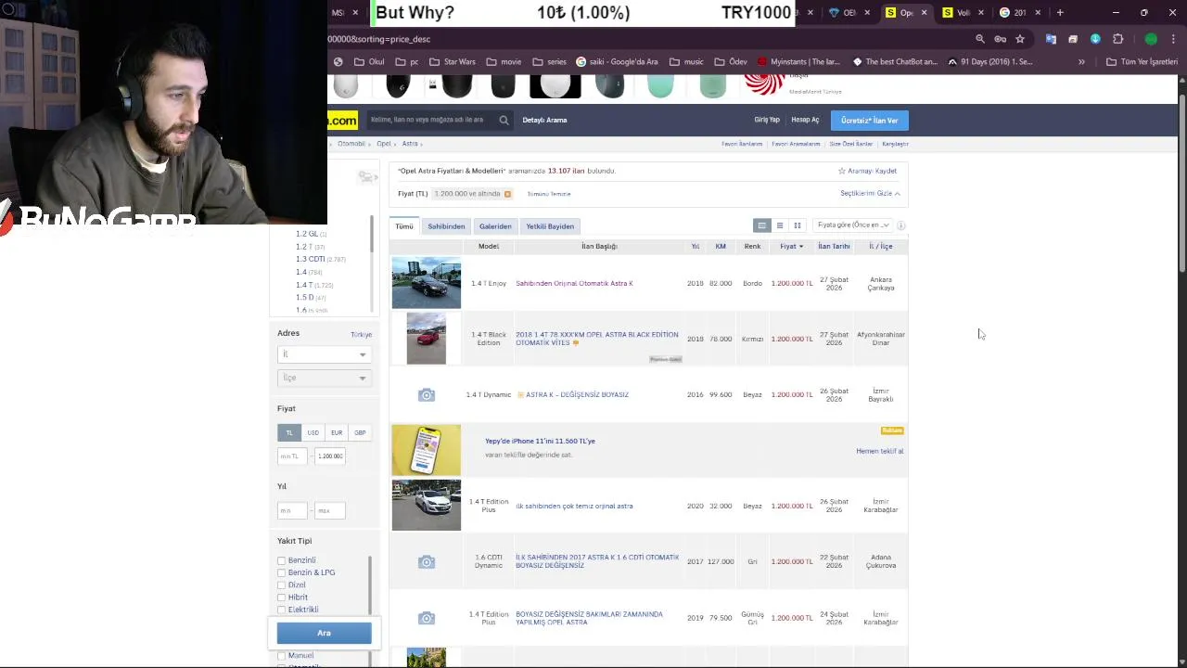Select TL currency toggle

(288, 432)
